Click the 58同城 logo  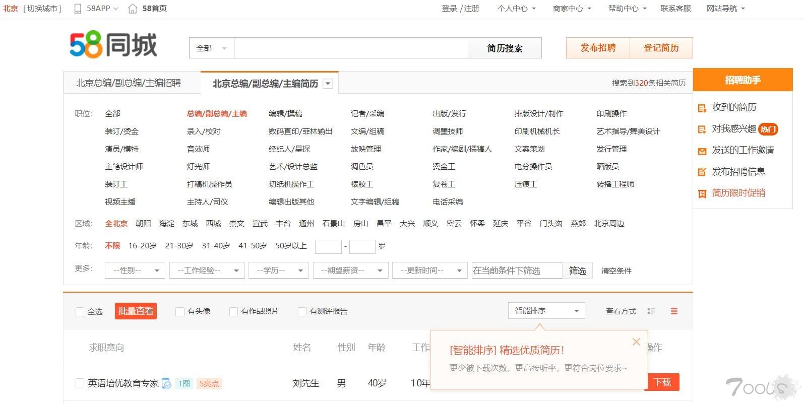click(113, 45)
